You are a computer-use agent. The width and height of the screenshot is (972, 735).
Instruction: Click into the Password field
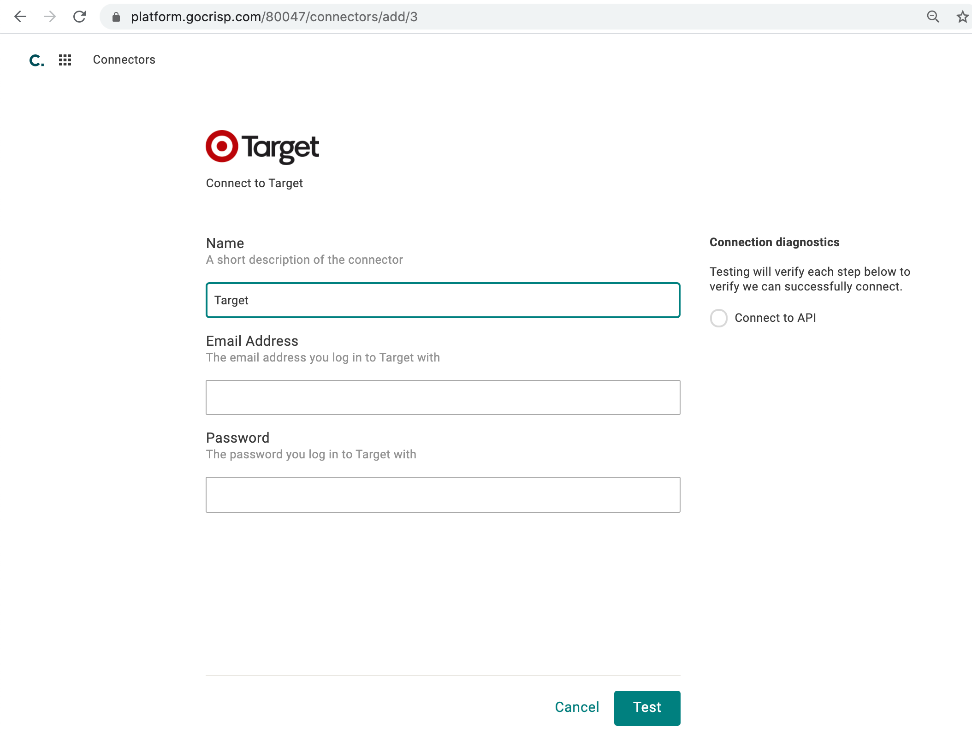443,495
